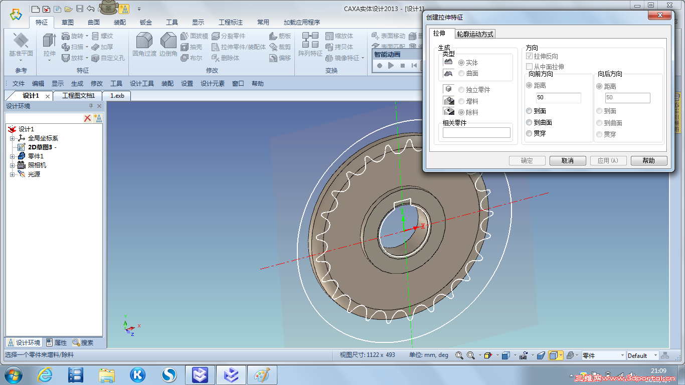Viewport: 685px width, 385px height.
Task: Open the 草图 ribbon tab
Action: (x=68, y=23)
